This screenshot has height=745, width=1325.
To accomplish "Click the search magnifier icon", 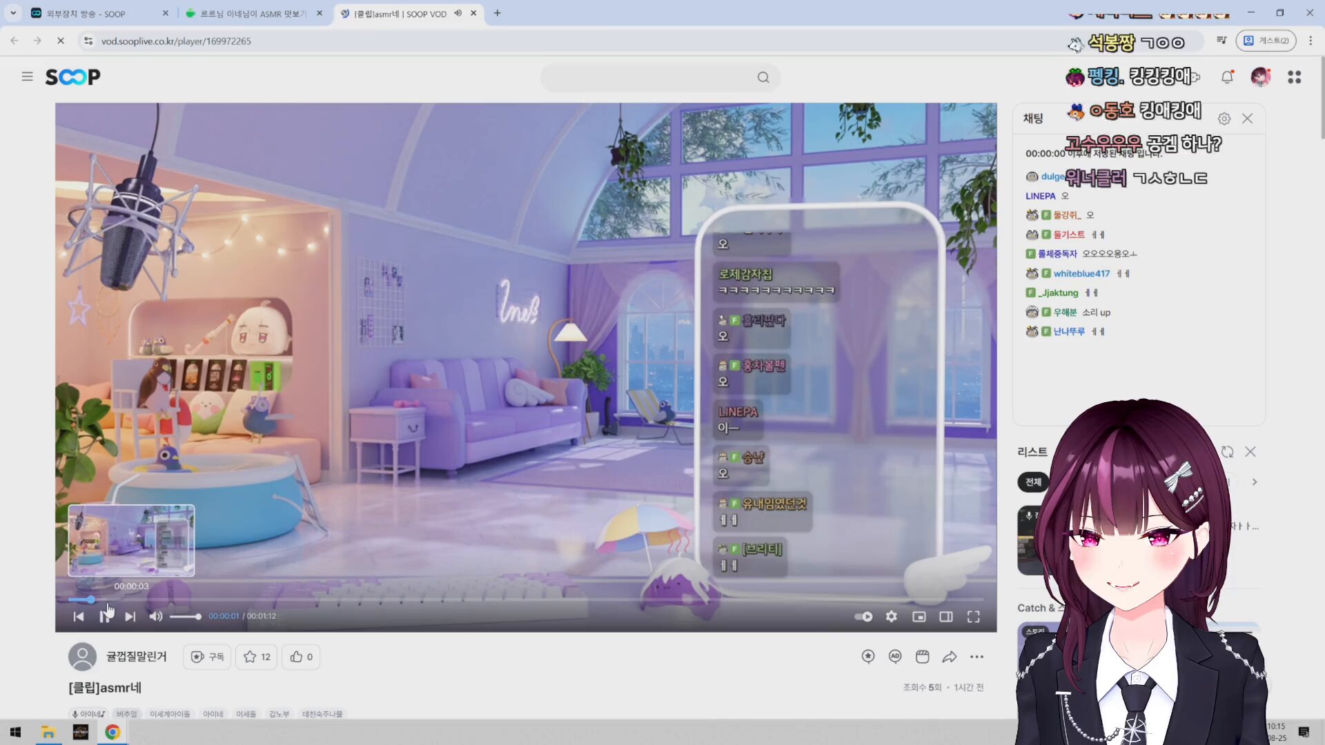I will point(763,77).
